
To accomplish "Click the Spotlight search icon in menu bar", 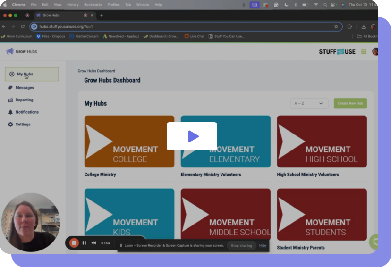I will pos(325,5).
